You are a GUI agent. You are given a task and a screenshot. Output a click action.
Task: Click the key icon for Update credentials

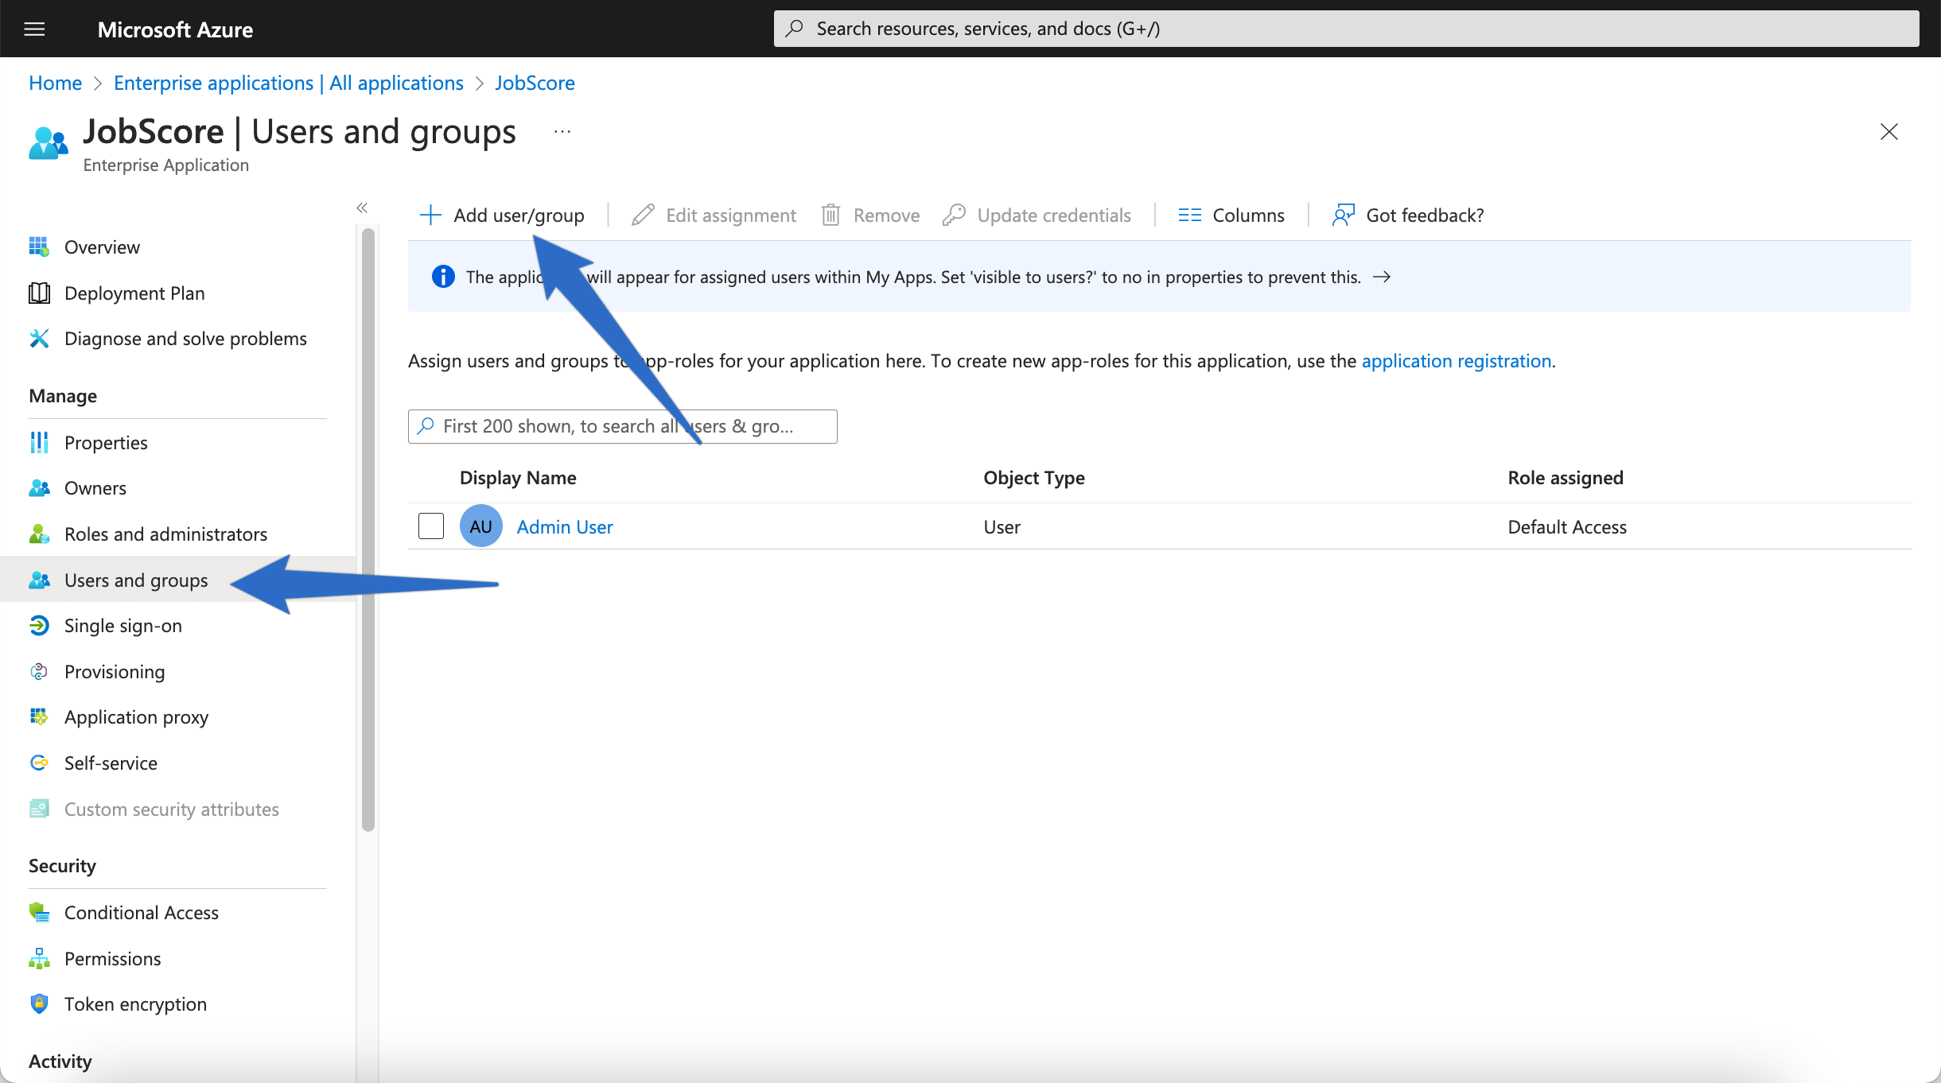pyautogui.click(x=954, y=215)
